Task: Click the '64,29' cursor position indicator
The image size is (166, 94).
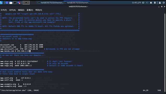Action: (x=146, y=90)
